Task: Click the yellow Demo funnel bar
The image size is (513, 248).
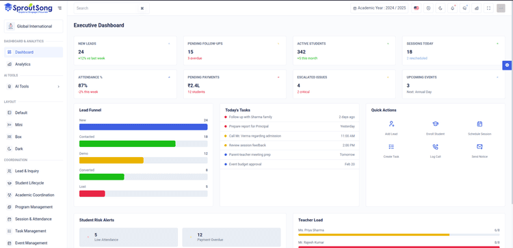Action: pyautogui.click(x=111, y=160)
